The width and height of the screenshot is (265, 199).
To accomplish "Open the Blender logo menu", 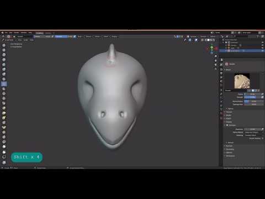I will (x=2, y=33).
